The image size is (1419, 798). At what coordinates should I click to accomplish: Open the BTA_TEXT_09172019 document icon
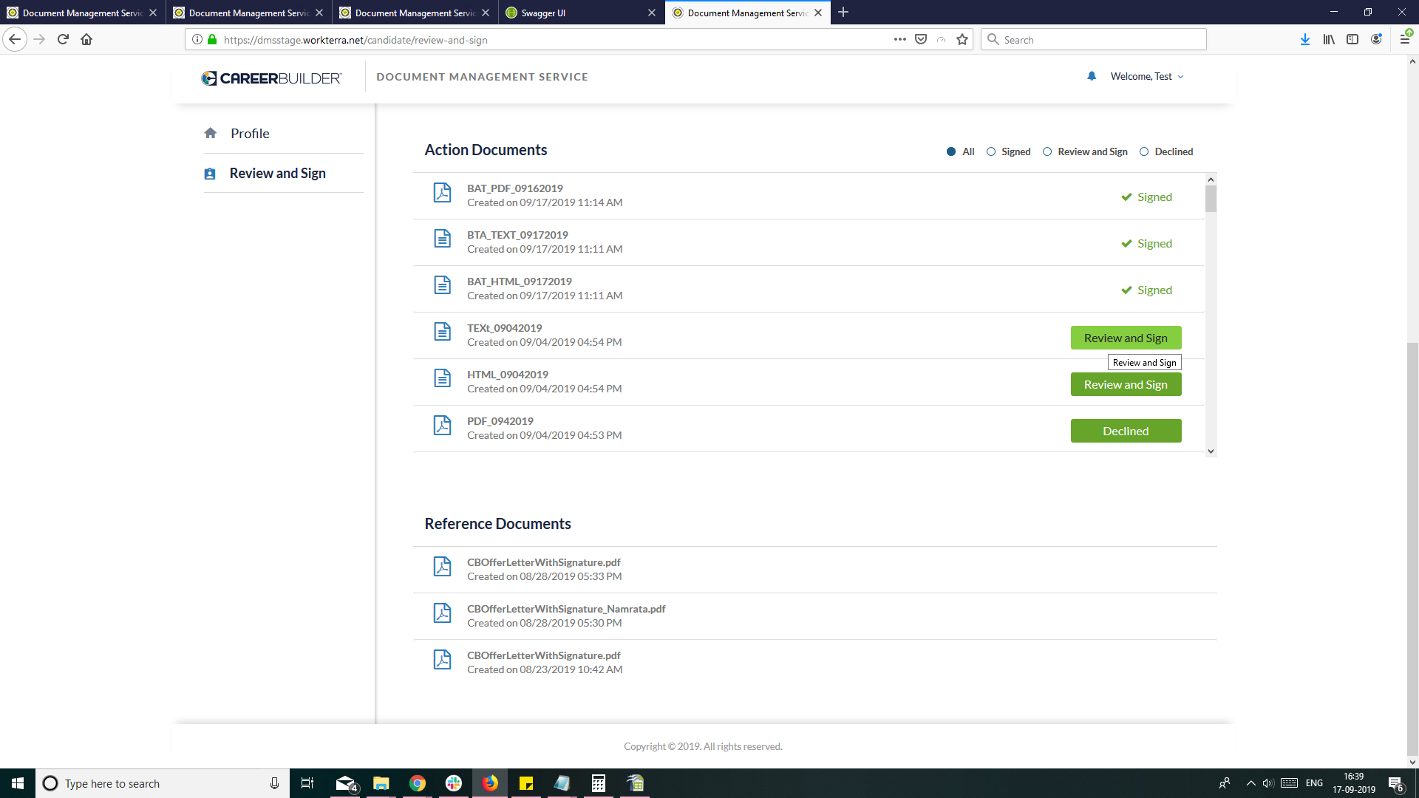tap(442, 239)
